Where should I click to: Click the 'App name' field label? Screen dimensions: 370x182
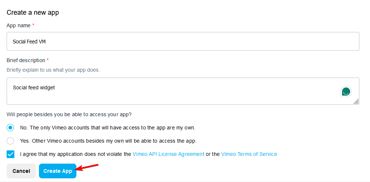(x=18, y=25)
